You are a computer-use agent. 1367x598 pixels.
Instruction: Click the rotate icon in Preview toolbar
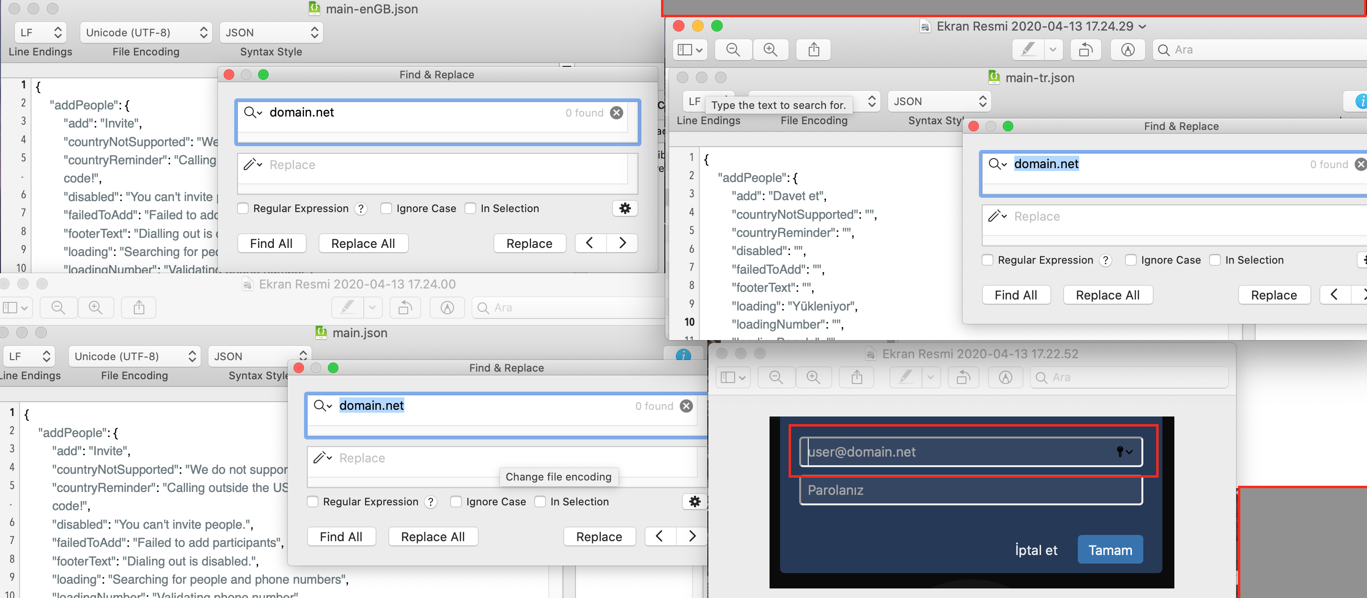point(1085,50)
